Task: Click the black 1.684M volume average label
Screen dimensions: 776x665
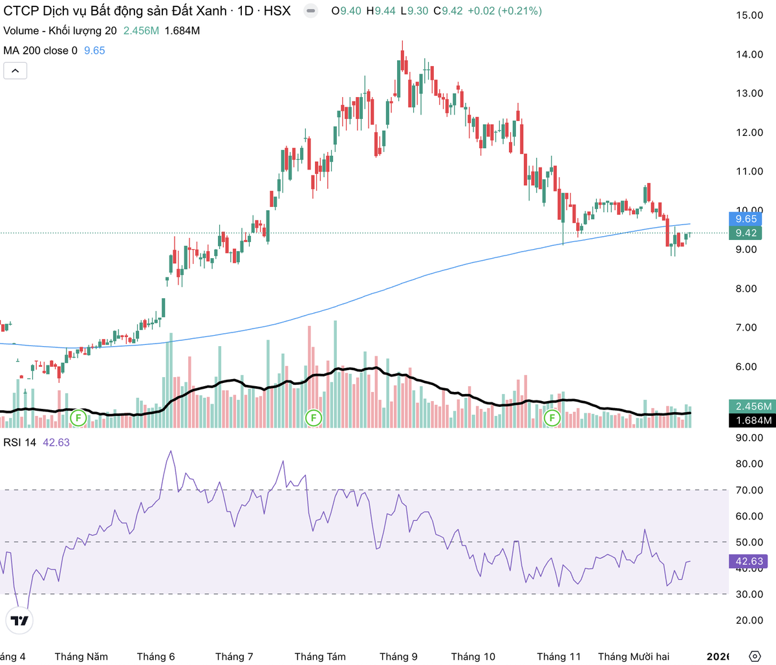Action: 753,420
